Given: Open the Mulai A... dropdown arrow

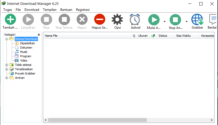Looking at the screenshot, I should (165, 21).
